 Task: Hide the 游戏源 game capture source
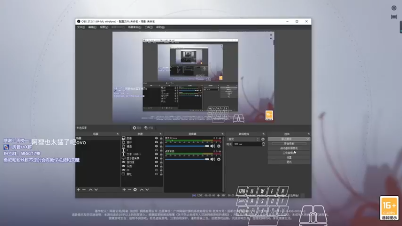pyautogui.click(x=156, y=162)
